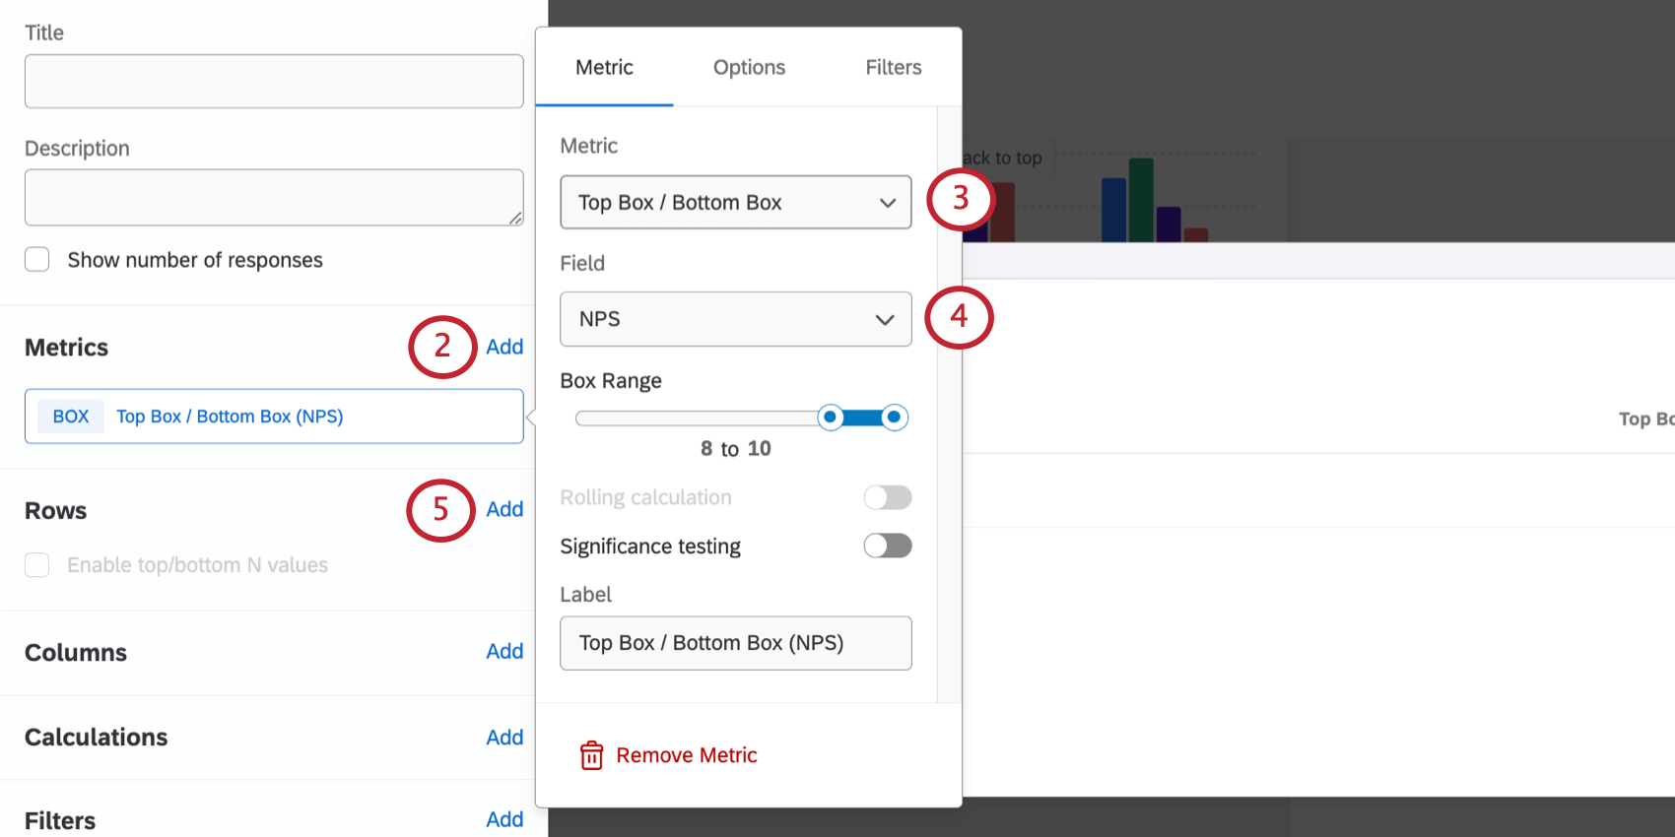Check Enable top/bottom N values
This screenshot has height=837, width=1675.
pos(36,564)
